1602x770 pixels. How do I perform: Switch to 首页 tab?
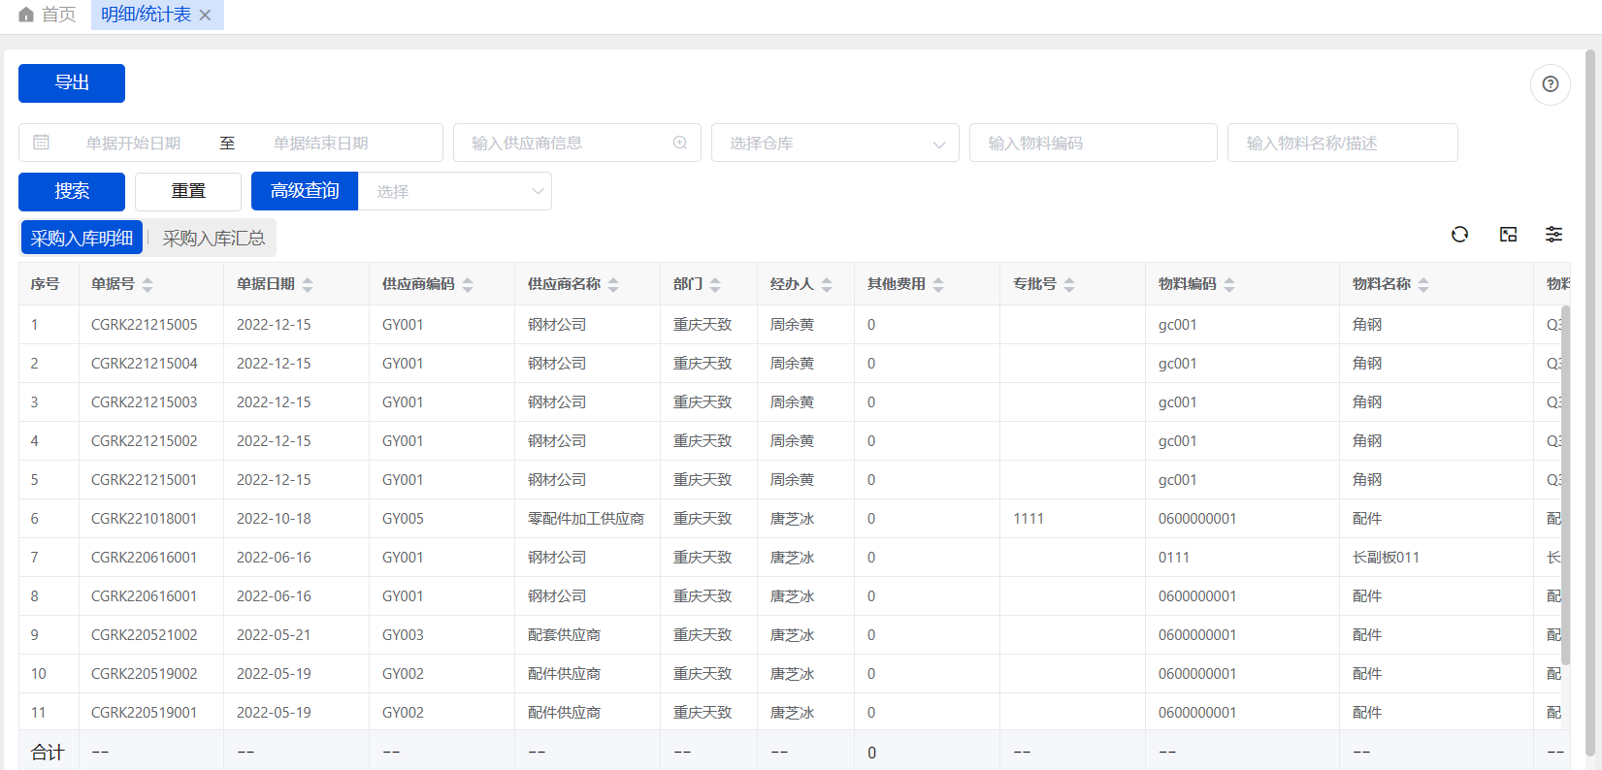point(48,15)
